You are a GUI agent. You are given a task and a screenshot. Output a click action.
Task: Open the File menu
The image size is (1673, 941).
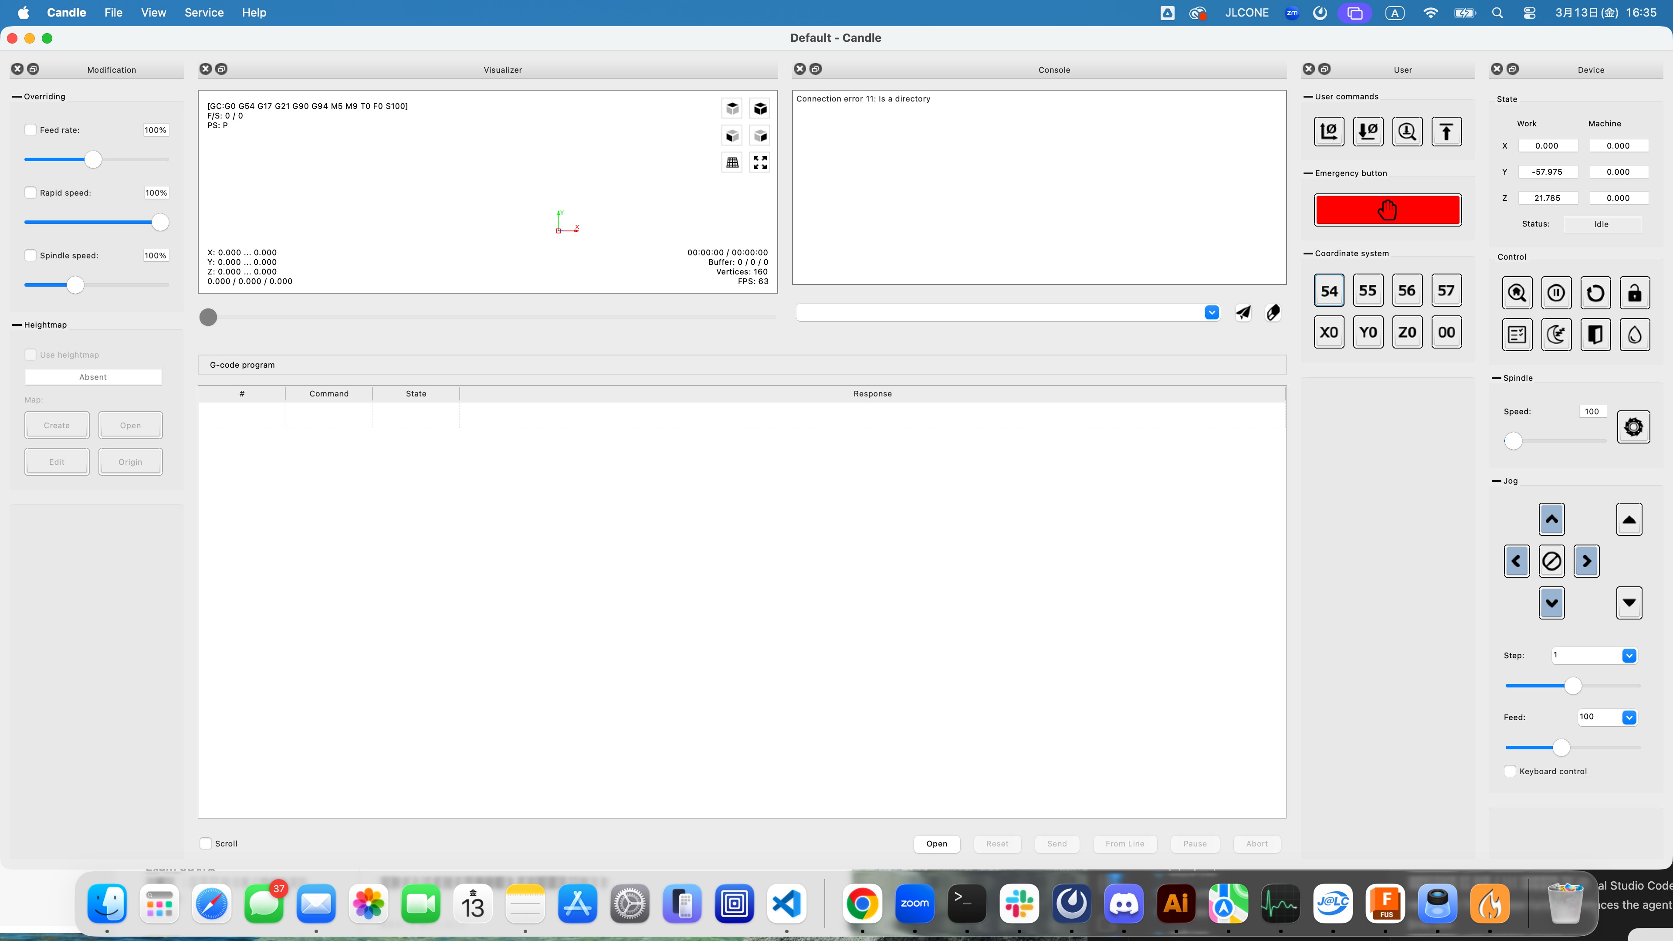tap(113, 12)
